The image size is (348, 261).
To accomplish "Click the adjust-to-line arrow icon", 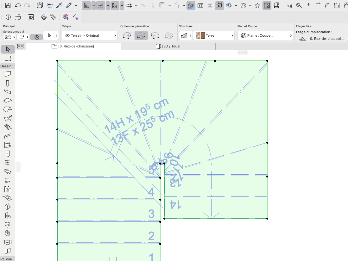I will coord(308,6).
